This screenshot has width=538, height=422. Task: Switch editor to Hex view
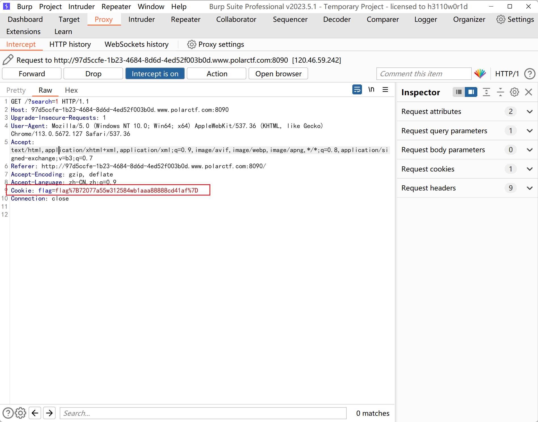71,90
